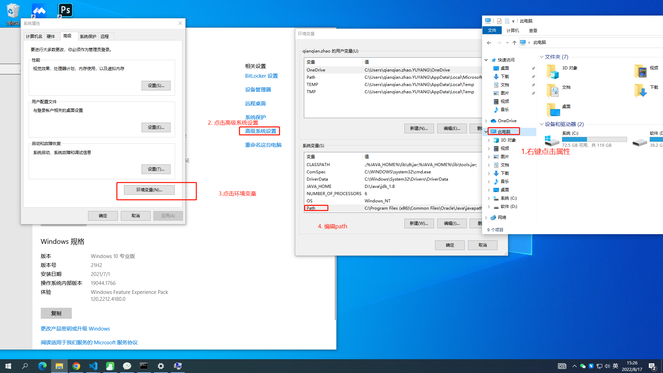Launch Google Chrome from taskbar
This screenshot has height=373, width=663.
point(76,366)
